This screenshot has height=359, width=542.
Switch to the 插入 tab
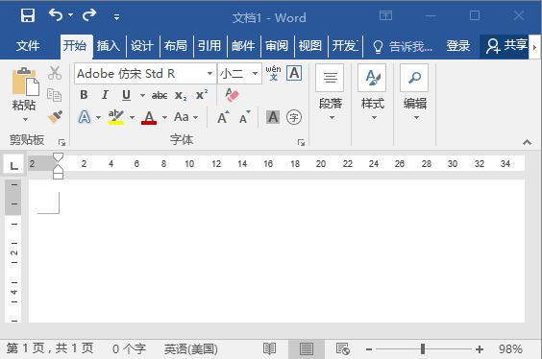click(x=109, y=45)
